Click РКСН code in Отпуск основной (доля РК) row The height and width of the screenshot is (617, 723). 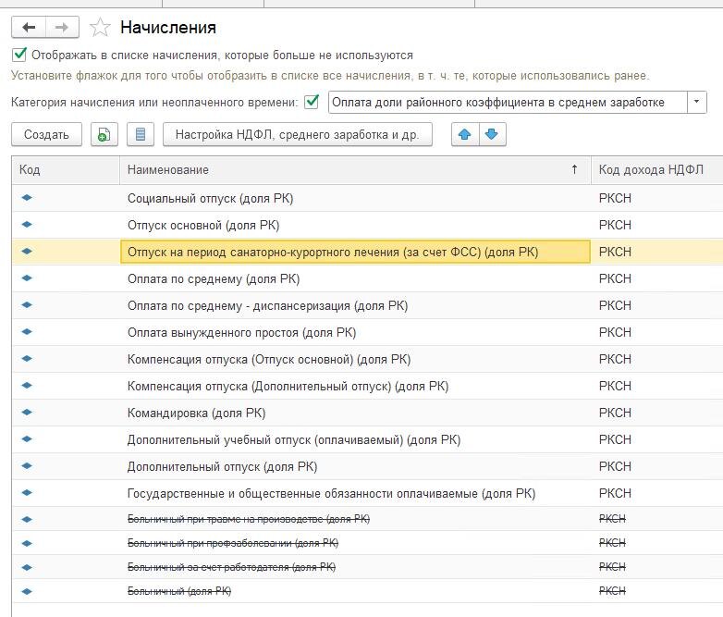click(615, 225)
